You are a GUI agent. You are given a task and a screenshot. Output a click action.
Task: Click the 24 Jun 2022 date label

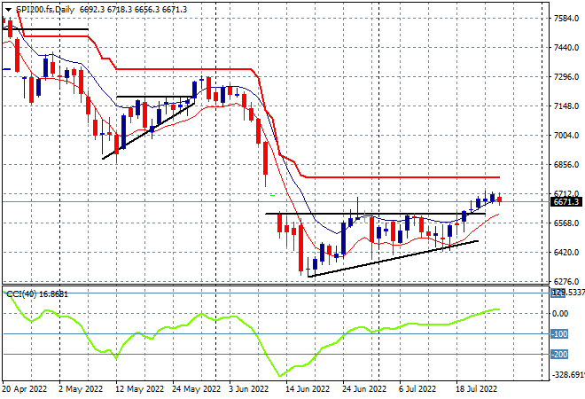tap(364, 389)
